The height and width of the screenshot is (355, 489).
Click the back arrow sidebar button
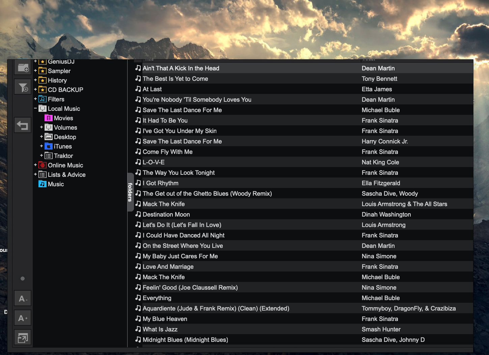[x=23, y=125]
